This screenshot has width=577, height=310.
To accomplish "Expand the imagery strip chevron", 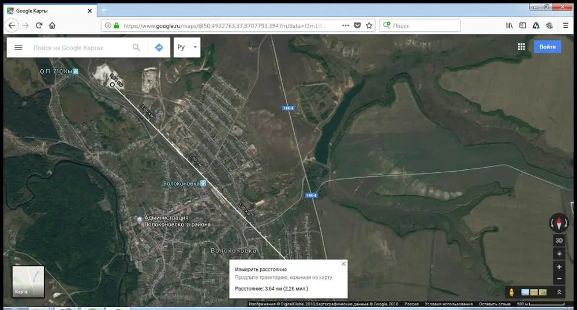I will coord(559,292).
